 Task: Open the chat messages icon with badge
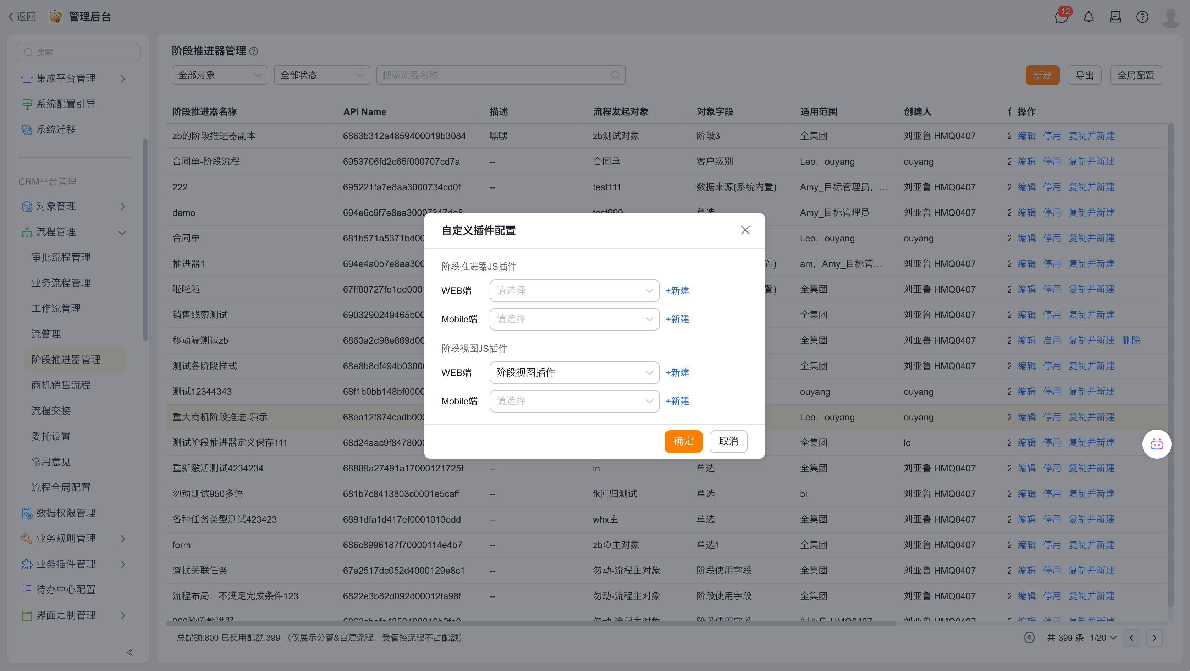coord(1061,17)
